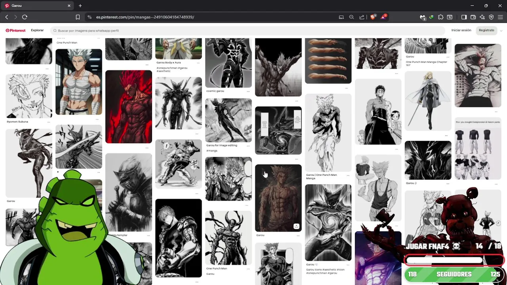Open the share page icon in address bar
Image resolution: width=507 pixels, height=285 pixels.
[x=362, y=17]
